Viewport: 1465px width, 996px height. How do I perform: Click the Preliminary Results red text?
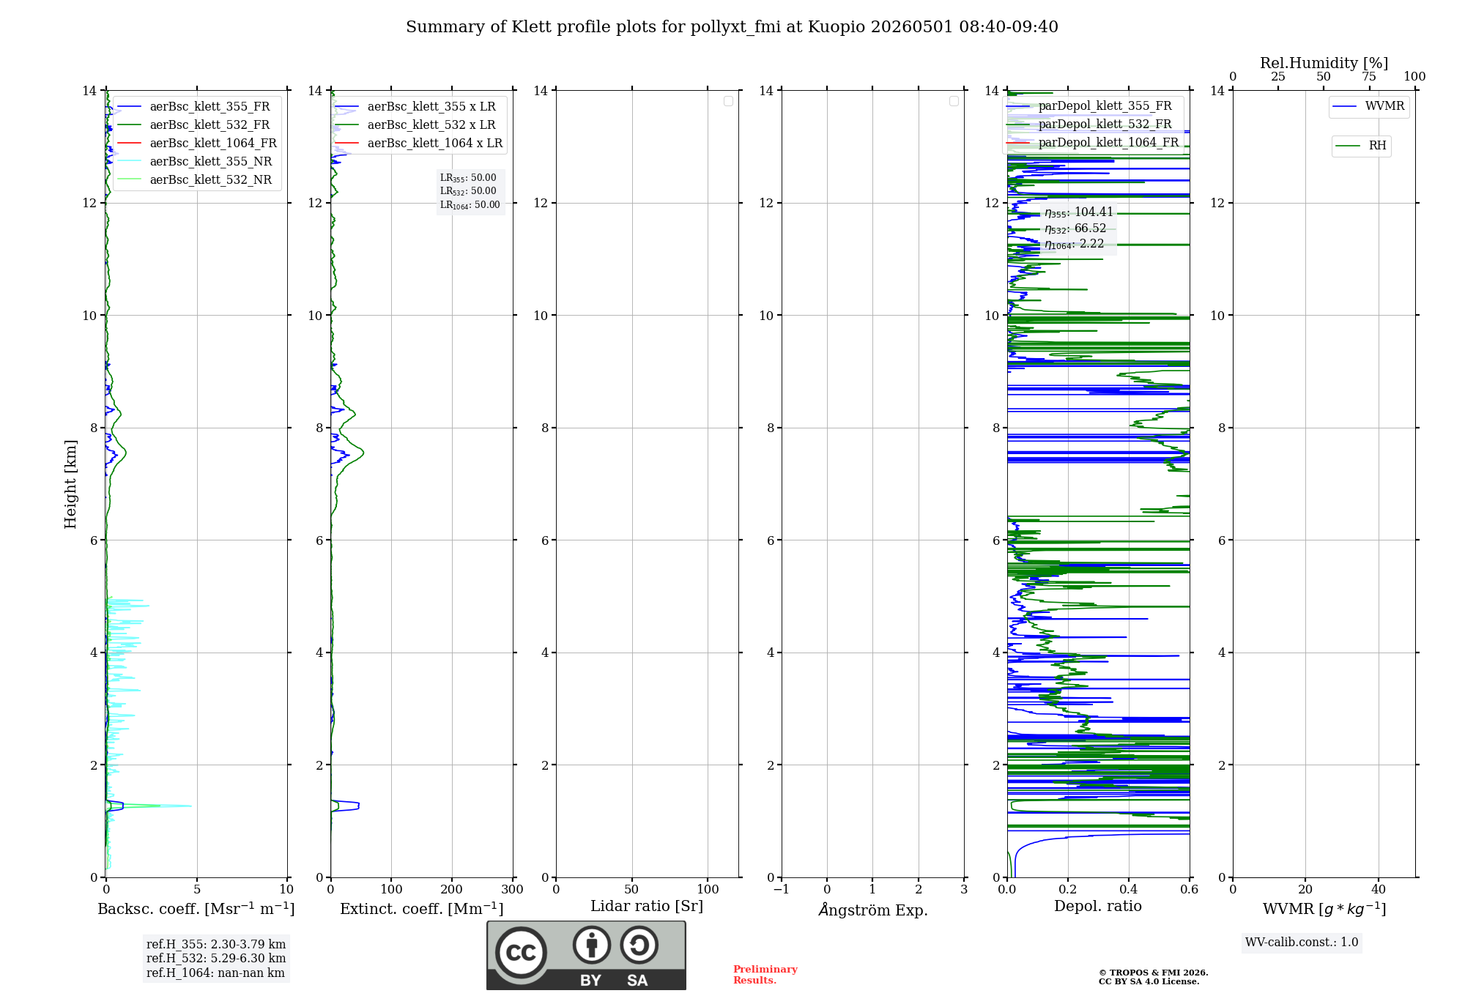[765, 975]
